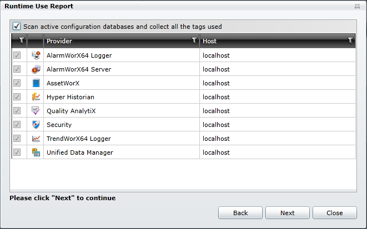
Task: Click the Next button
Action: (288, 213)
